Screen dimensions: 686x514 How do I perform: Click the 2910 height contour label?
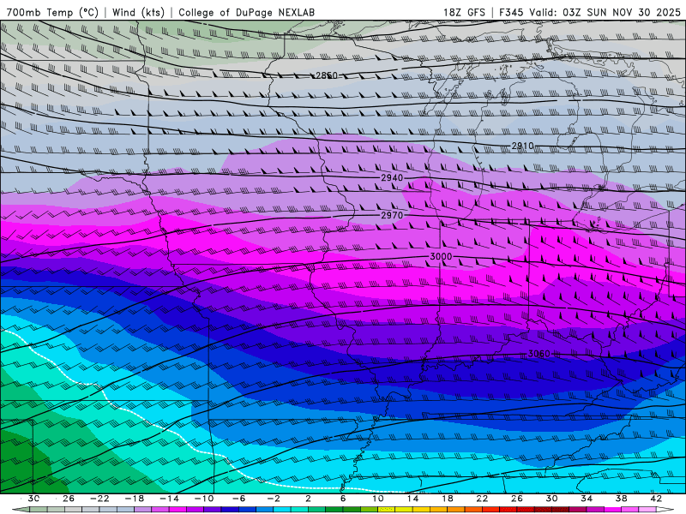pos(522,146)
